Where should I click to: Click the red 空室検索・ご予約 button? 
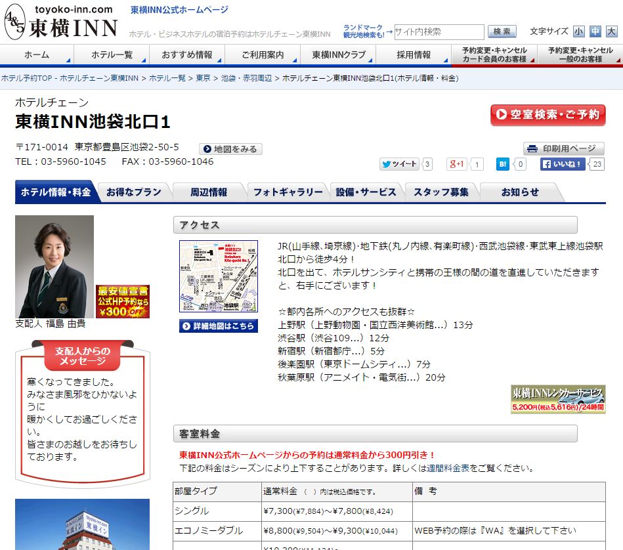click(x=548, y=115)
